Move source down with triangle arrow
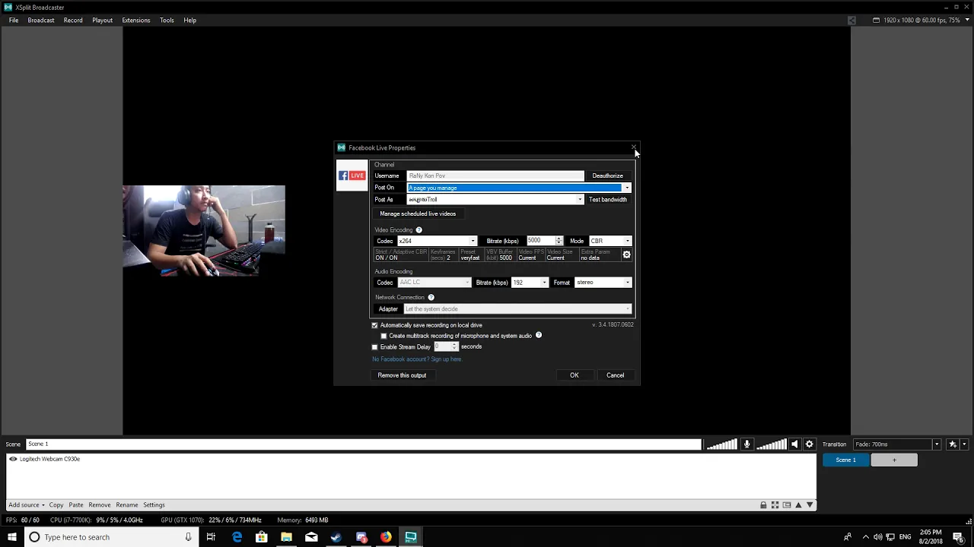This screenshot has width=974, height=547. (x=810, y=505)
